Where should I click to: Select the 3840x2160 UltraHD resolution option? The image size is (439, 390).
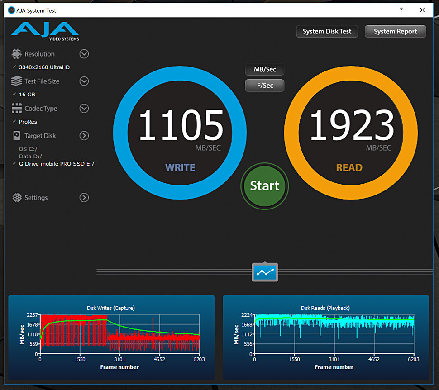coord(44,67)
